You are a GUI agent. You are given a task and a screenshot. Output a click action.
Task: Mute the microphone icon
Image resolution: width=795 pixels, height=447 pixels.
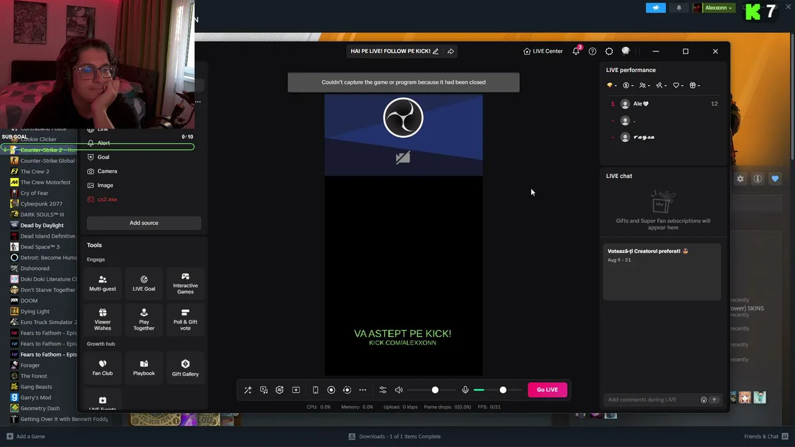(465, 390)
